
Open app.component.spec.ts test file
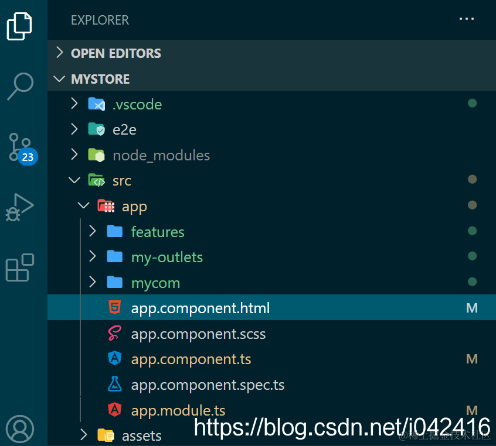click(208, 385)
